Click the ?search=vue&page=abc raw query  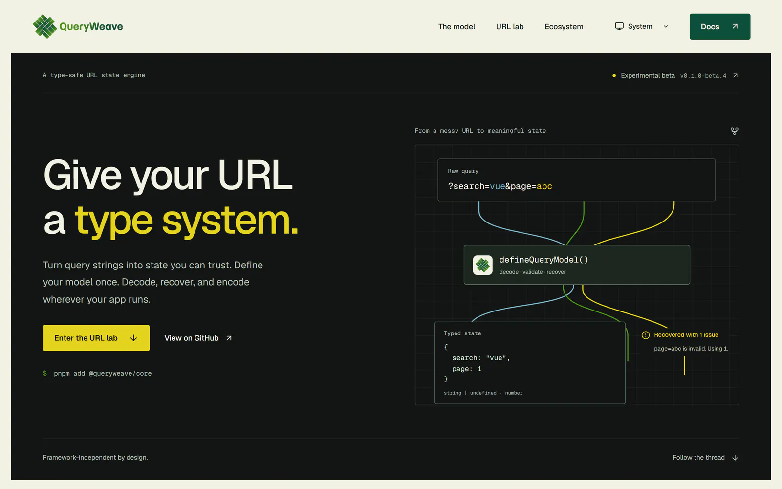(500, 186)
